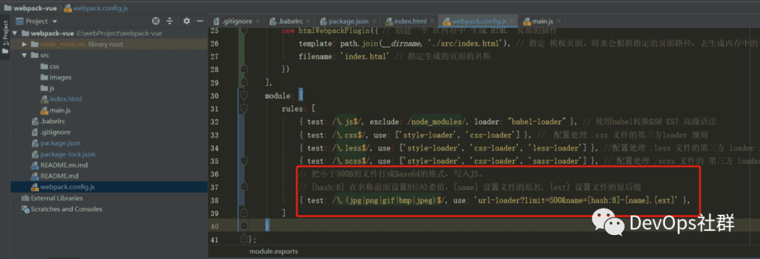This screenshot has width=760, height=259.
Task: Click the locate/scroll-from-source target icon
Action: pyautogui.click(x=156, y=21)
